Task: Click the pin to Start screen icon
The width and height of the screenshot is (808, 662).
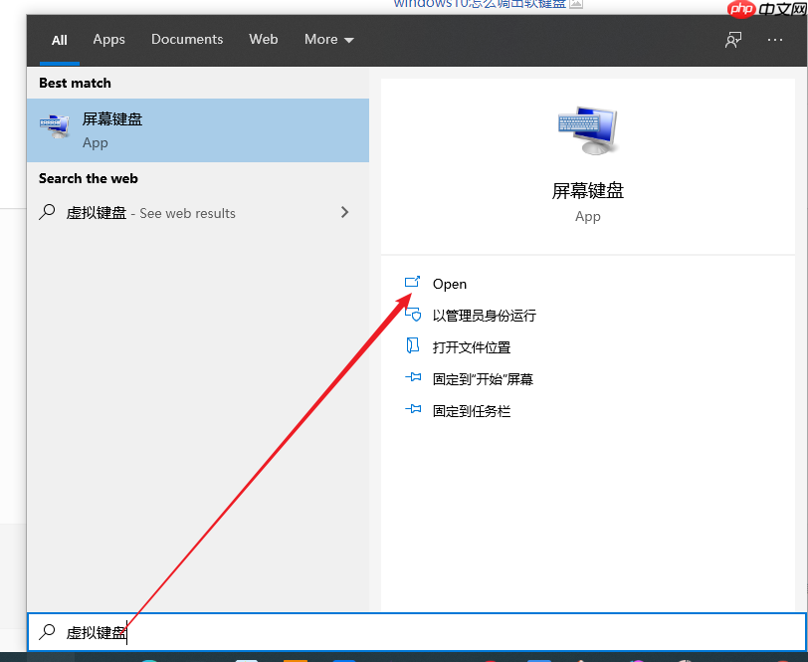Action: tap(413, 378)
